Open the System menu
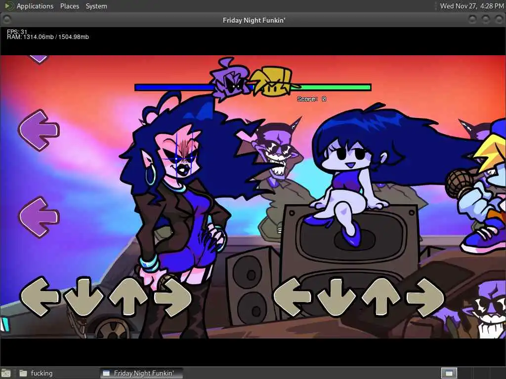 pyautogui.click(x=96, y=6)
